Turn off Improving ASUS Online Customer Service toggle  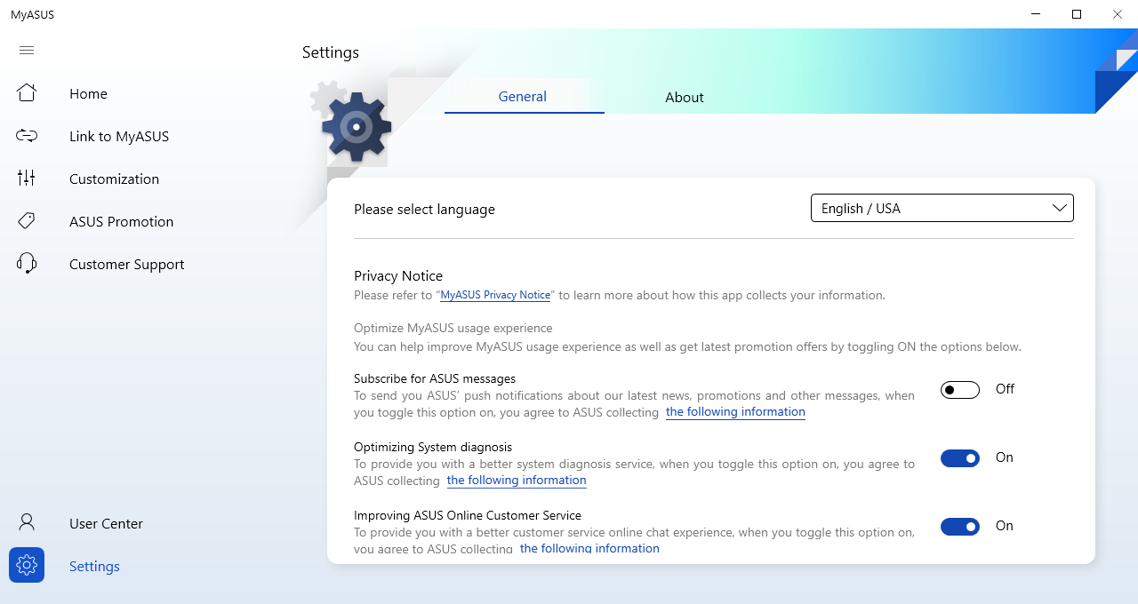(960, 526)
